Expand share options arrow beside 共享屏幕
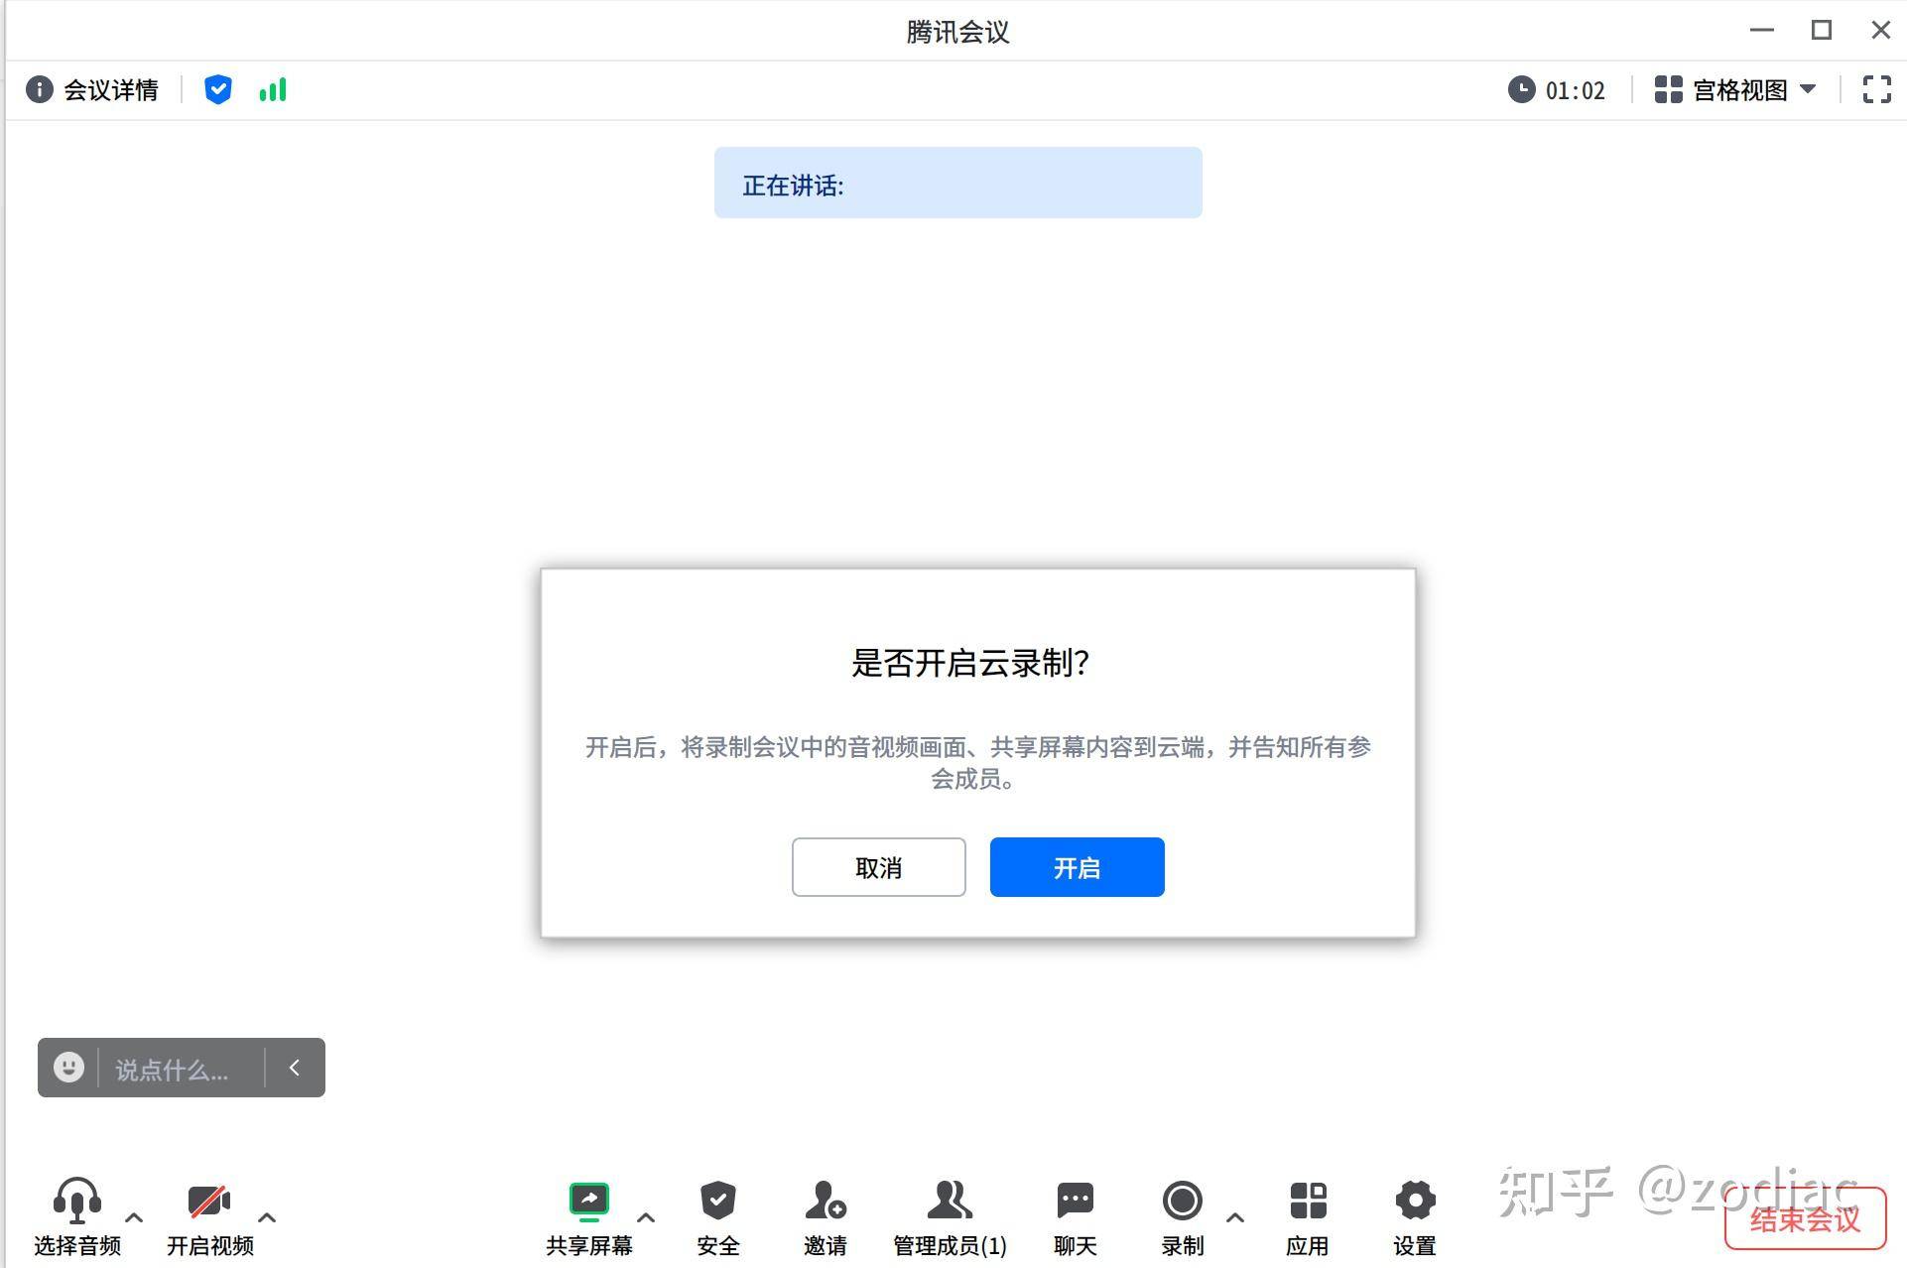Image resolution: width=1907 pixels, height=1268 pixels. [646, 1217]
